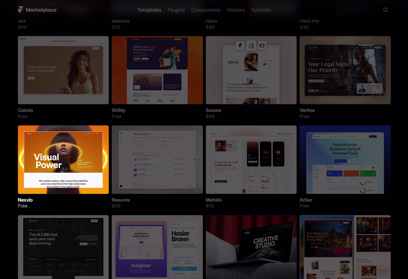Open the Sooma furniture template thumbnail

point(251,70)
